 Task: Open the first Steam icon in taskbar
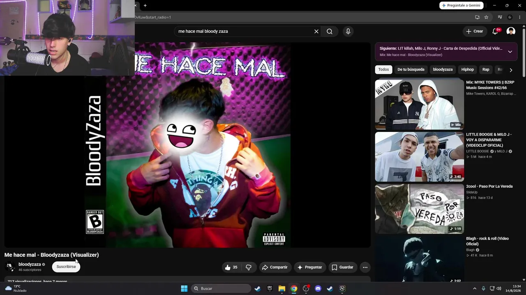point(258,288)
